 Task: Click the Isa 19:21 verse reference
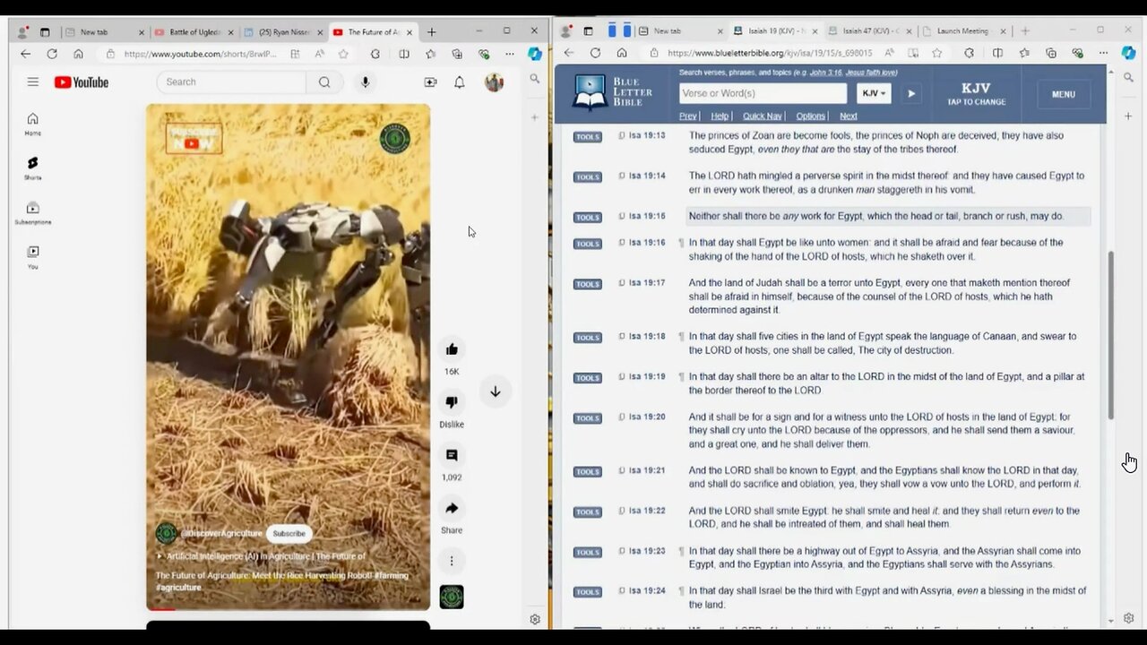click(647, 470)
